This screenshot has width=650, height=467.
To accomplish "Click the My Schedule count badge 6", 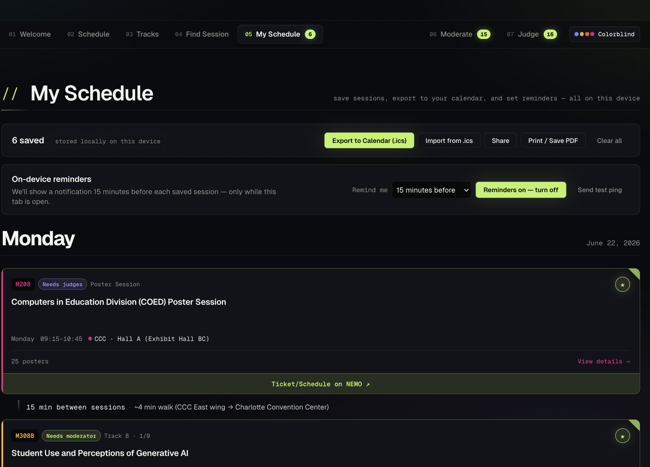I will coord(310,34).
